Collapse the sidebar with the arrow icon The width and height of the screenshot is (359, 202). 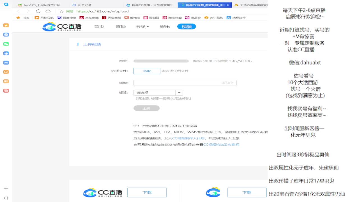[6, 198]
